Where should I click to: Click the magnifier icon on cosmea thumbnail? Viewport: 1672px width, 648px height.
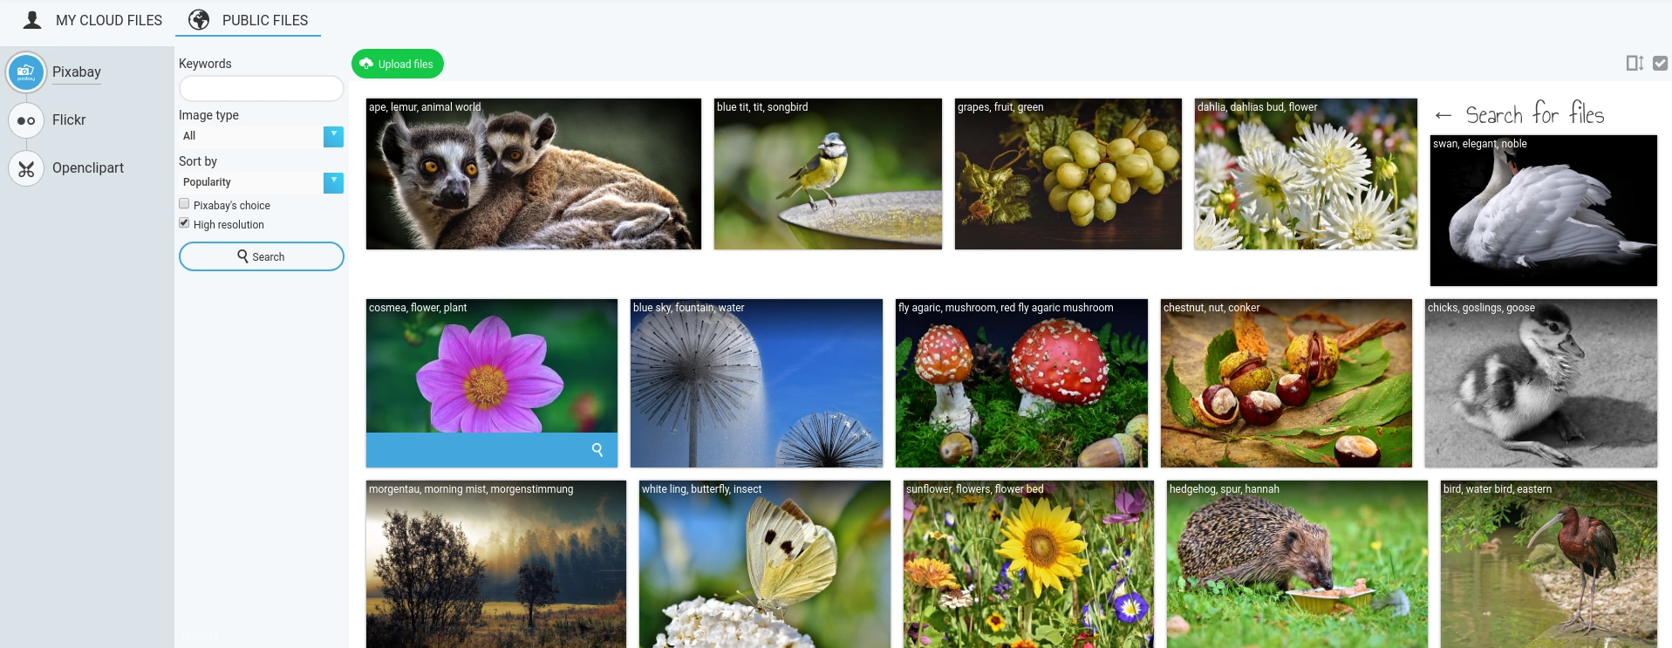[597, 450]
